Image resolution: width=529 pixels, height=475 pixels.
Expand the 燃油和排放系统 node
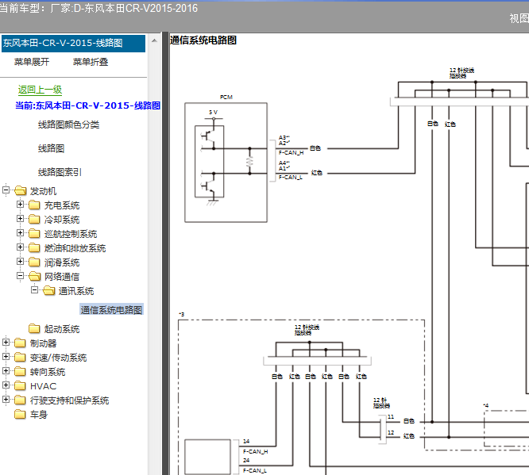[x=20, y=247]
